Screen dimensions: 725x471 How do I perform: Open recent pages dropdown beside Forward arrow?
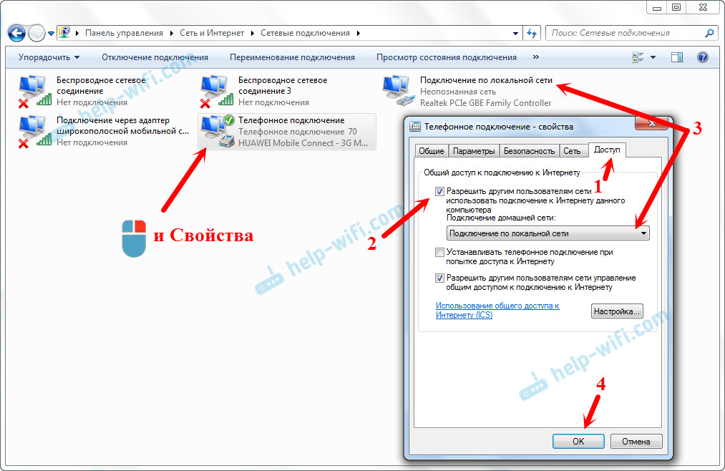click(51, 34)
